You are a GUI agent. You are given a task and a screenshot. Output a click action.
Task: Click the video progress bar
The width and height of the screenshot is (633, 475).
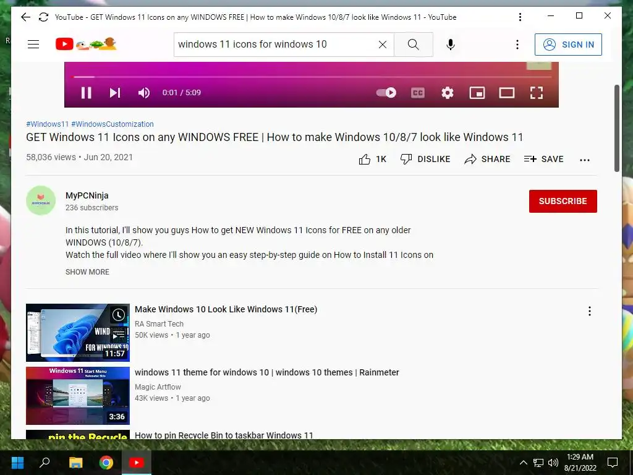pos(312,77)
